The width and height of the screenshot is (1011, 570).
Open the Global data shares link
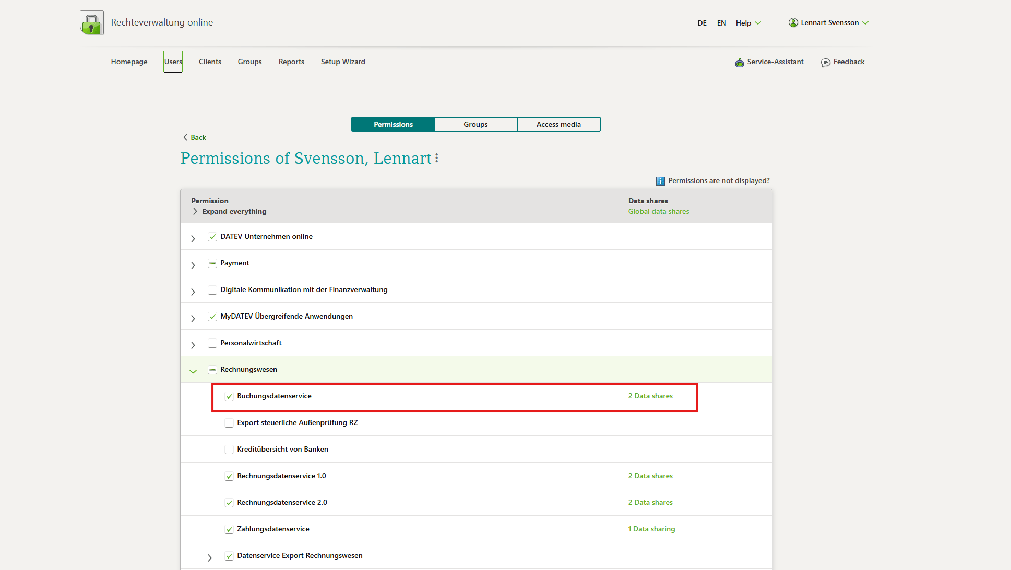click(x=659, y=211)
